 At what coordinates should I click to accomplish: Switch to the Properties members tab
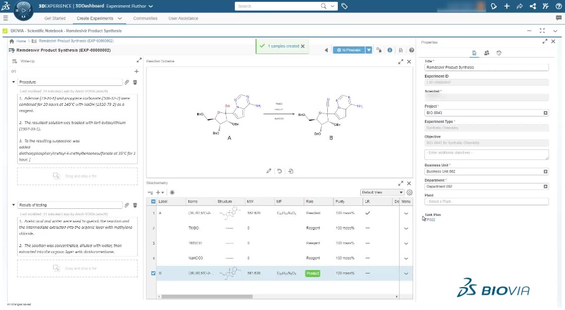(x=487, y=53)
